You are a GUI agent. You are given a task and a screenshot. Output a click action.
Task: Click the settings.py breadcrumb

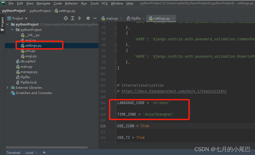coord(65,11)
